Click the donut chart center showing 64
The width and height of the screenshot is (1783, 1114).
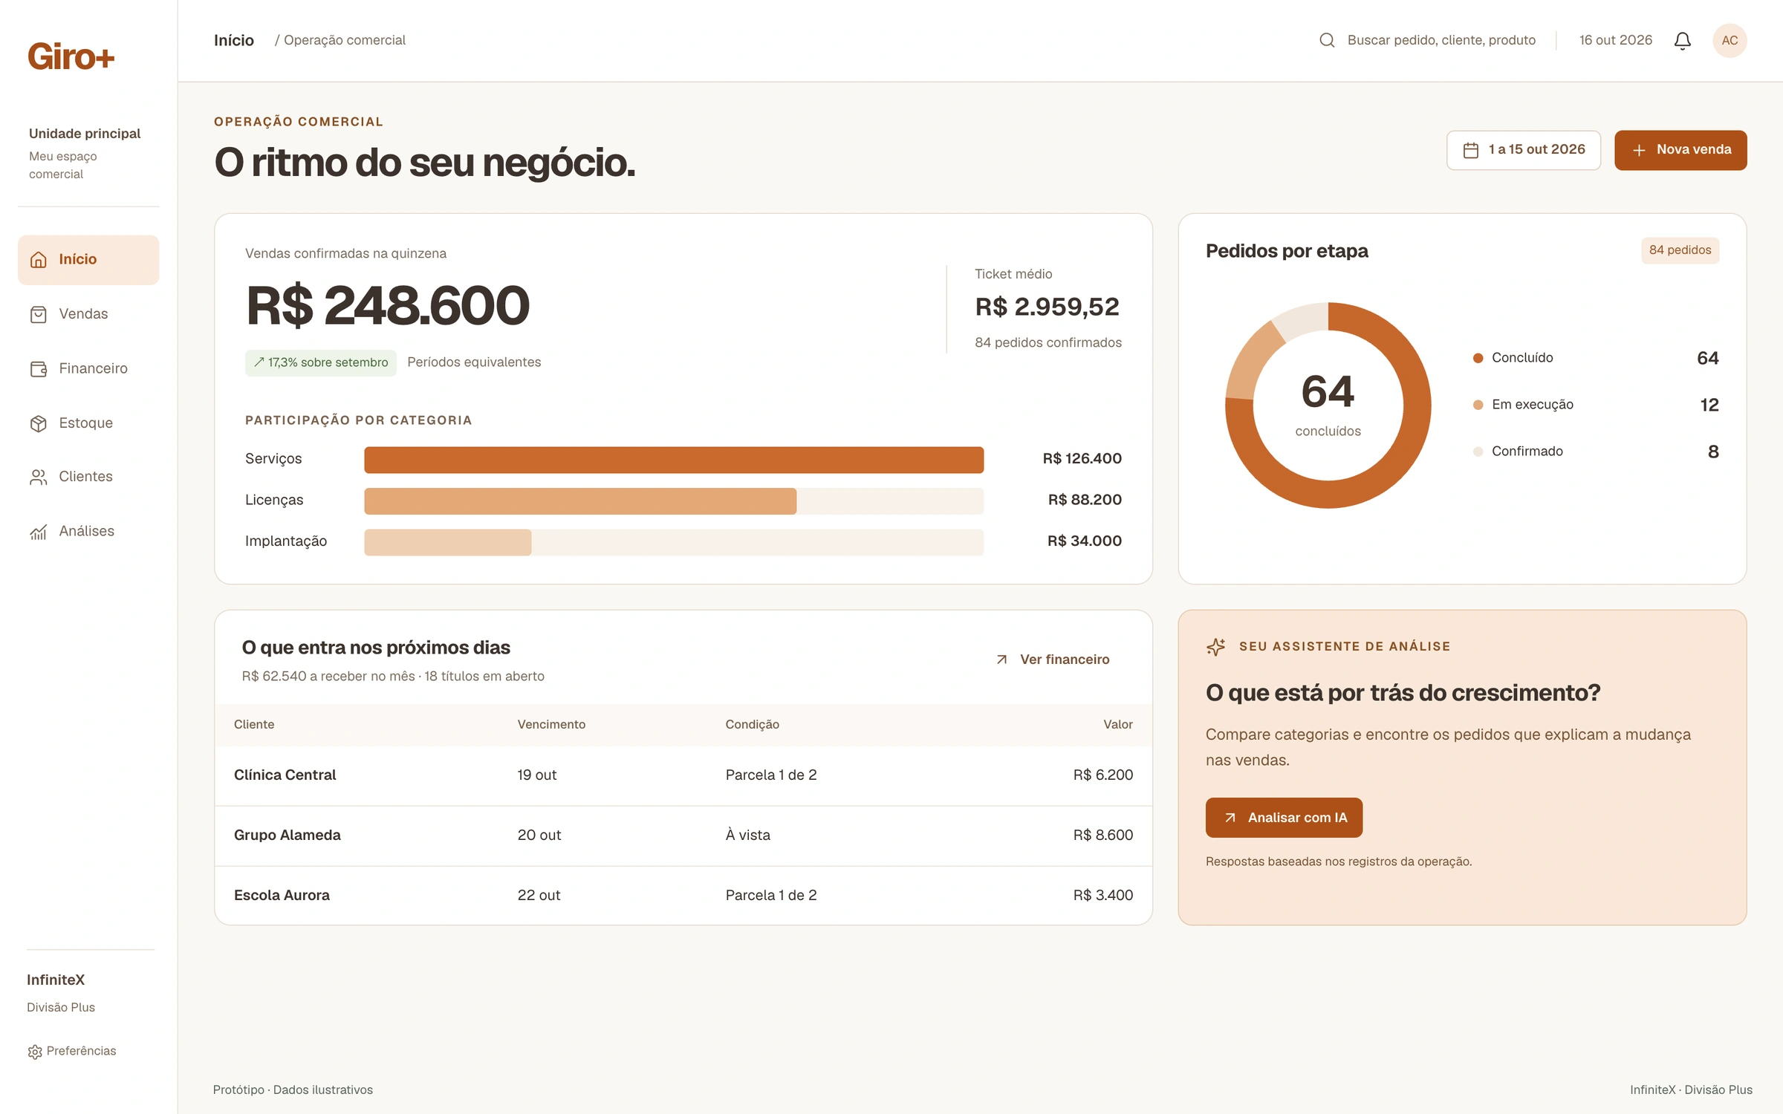1328,392
